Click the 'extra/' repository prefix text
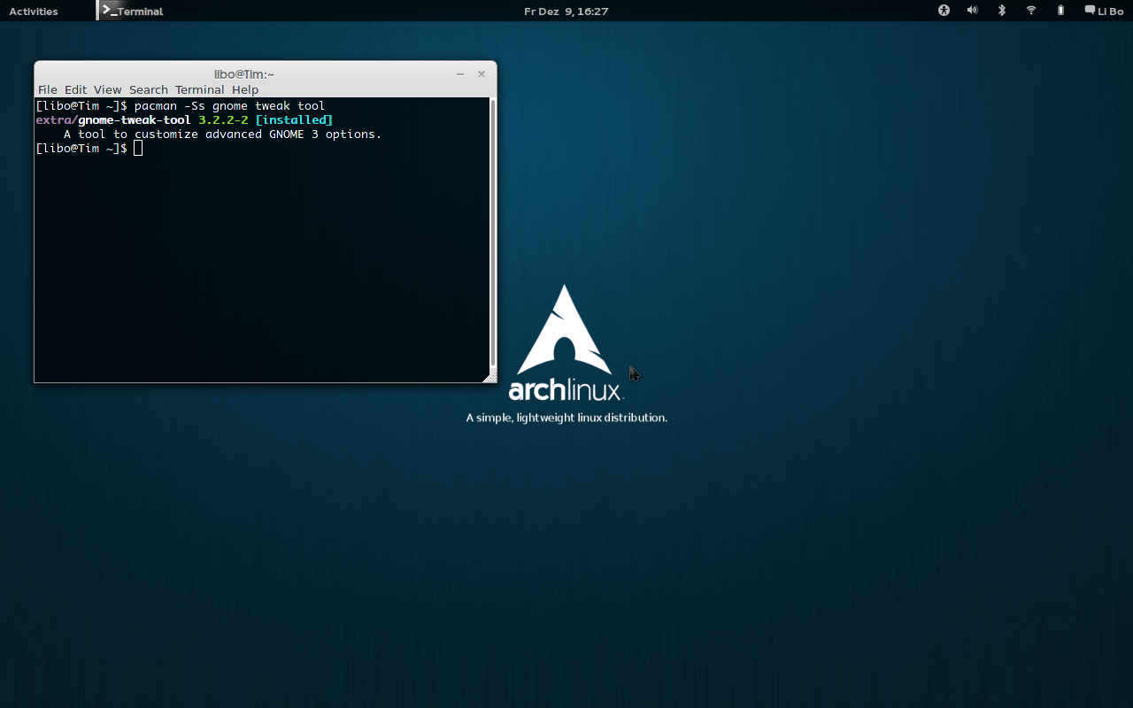1133x708 pixels. [x=57, y=119]
